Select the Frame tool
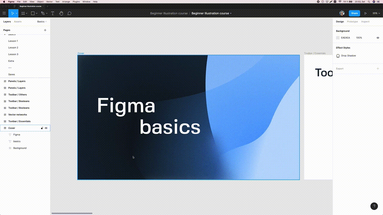The width and height of the screenshot is (383, 215). (23, 13)
